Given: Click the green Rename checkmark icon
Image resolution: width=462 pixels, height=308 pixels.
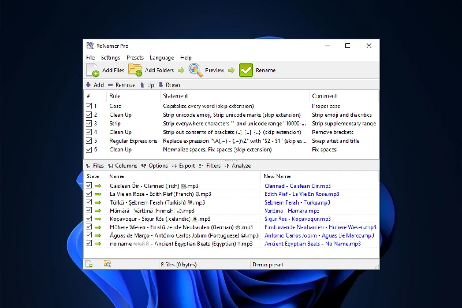Looking at the screenshot, I should 246,70.
